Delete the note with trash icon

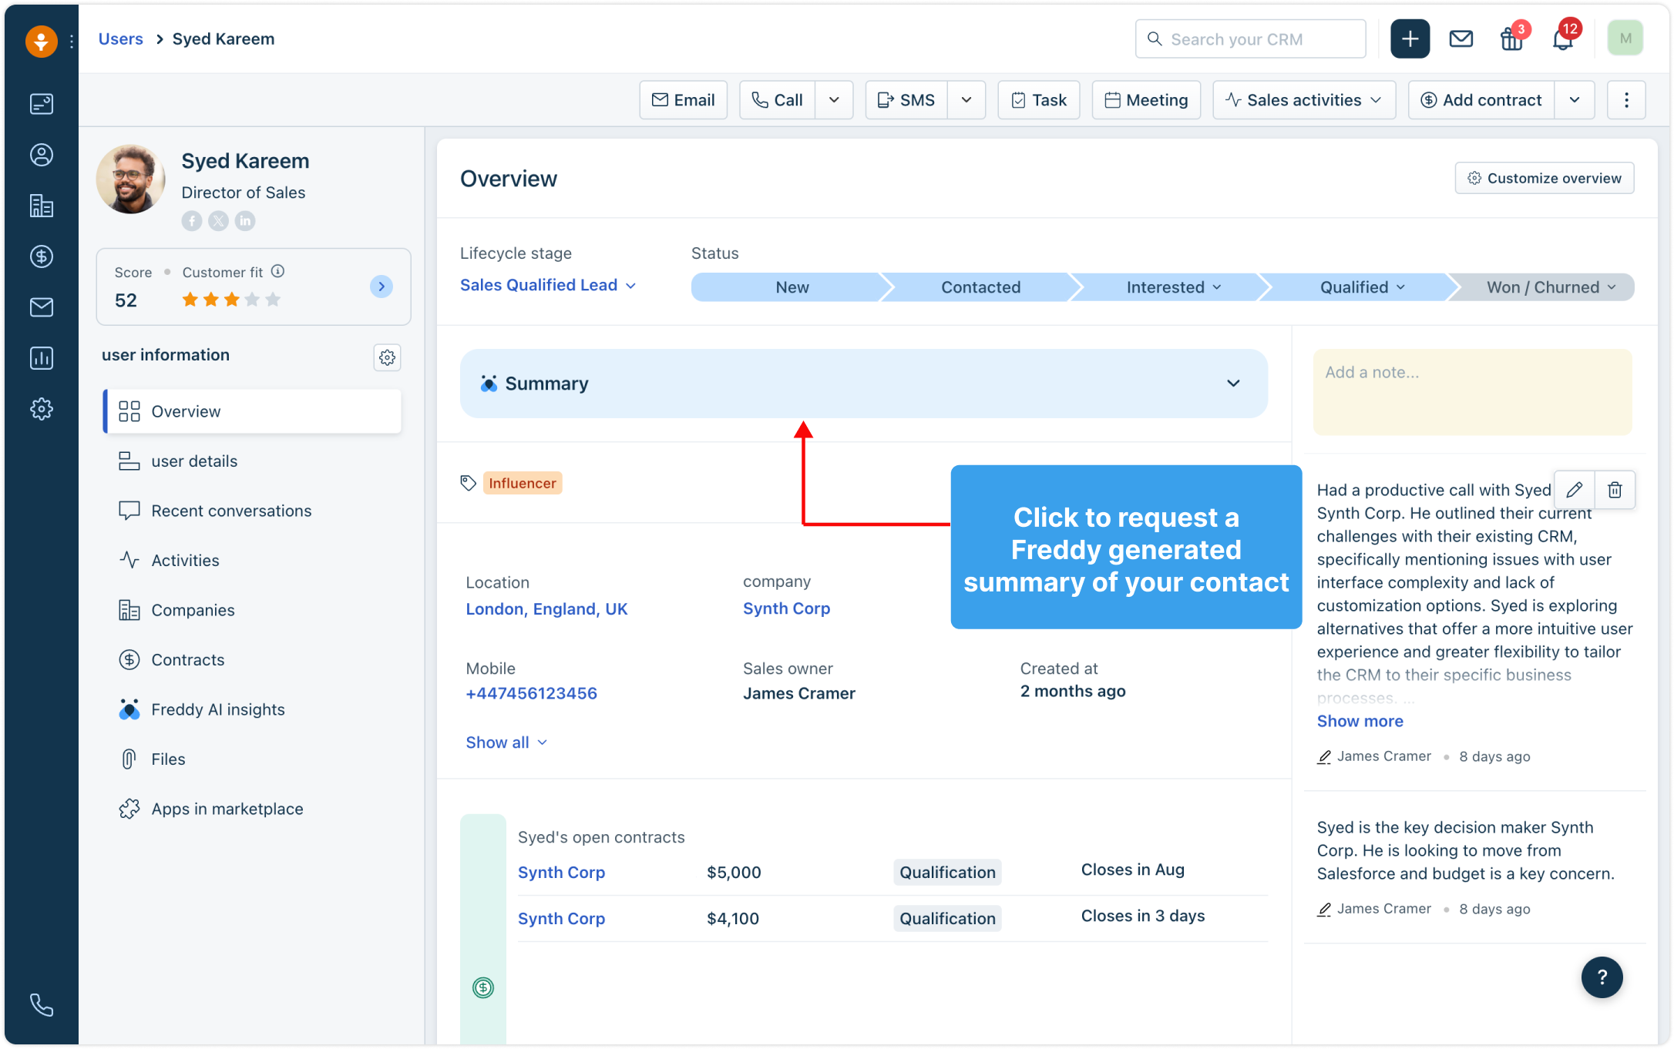[1615, 490]
